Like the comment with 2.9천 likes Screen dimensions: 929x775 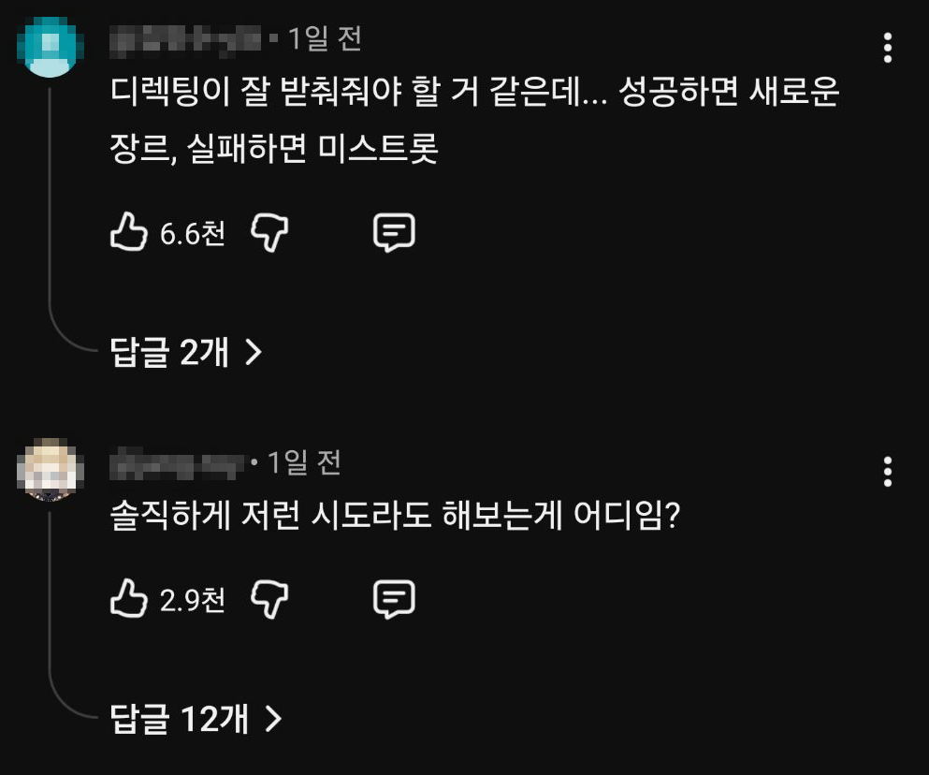pyautogui.click(x=129, y=599)
